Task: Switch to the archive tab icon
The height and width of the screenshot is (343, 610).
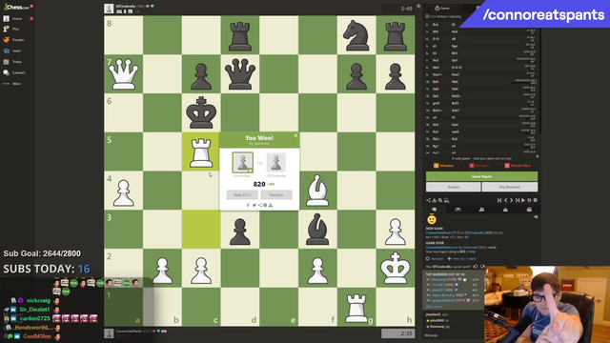Action: coord(529,210)
